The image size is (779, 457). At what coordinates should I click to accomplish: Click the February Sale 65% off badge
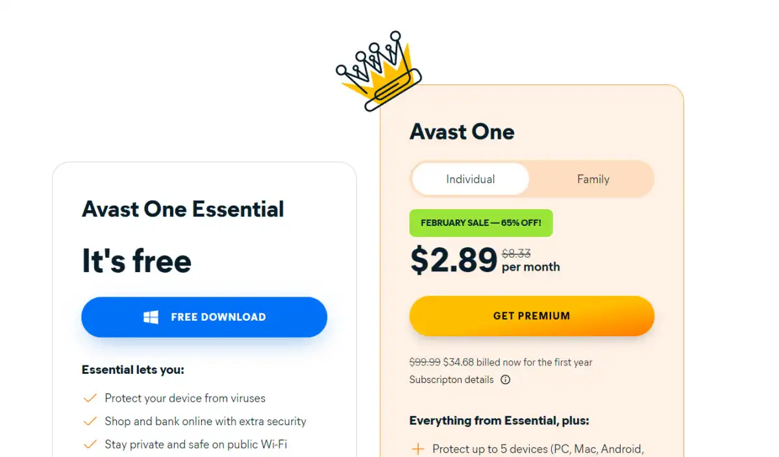click(x=481, y=223)
